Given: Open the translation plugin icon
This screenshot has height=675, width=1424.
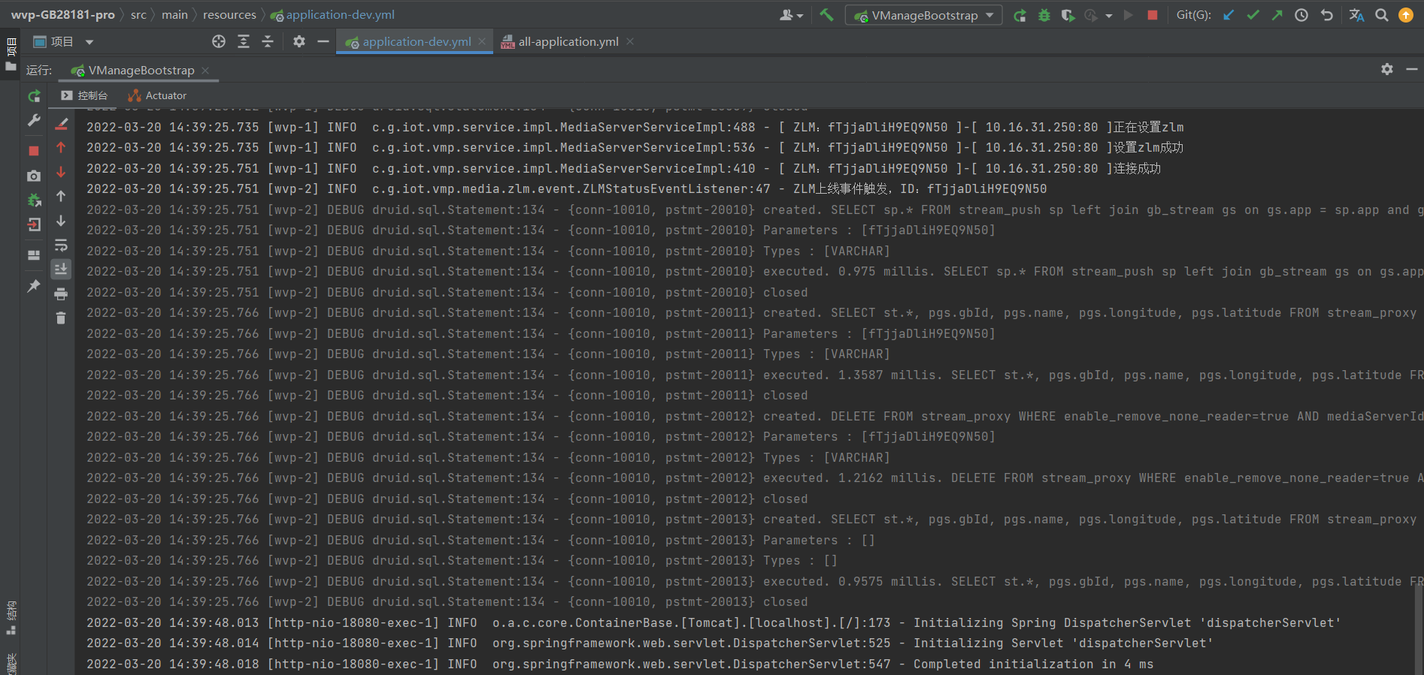Looking at the screenshot, I should (1356, 15).
